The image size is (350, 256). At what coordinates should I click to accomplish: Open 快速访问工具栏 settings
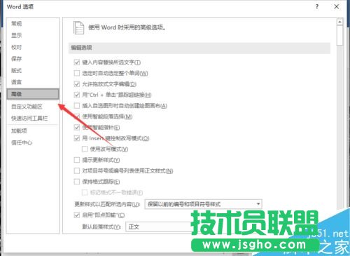(29, 119)
